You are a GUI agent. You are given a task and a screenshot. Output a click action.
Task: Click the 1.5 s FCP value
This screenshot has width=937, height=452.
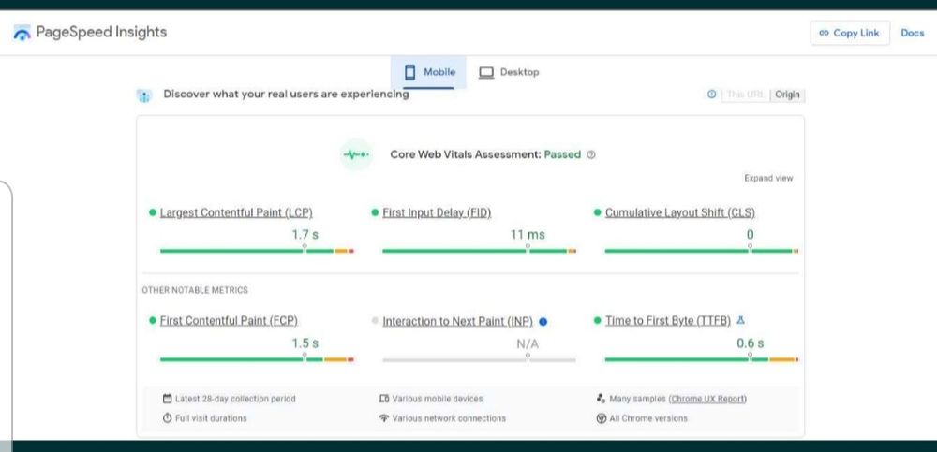(305, 343)
